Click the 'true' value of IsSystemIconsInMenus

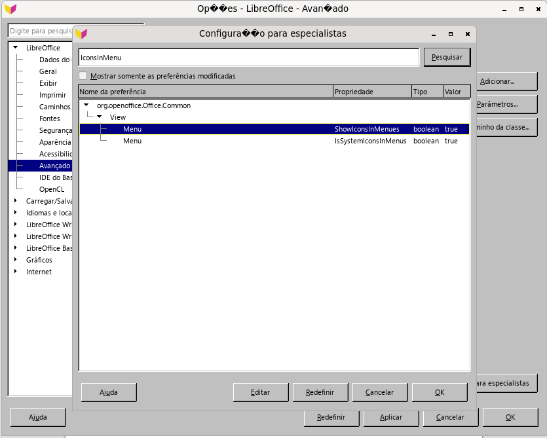(451, 141)
